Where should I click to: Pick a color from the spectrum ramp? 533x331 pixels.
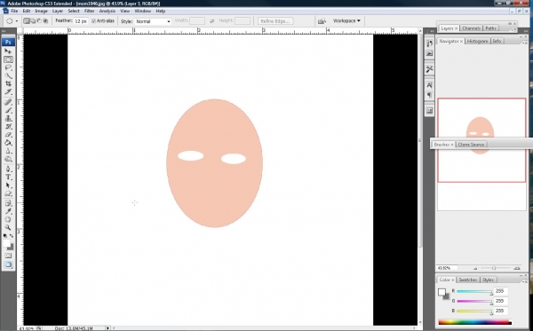coord(475,322)
